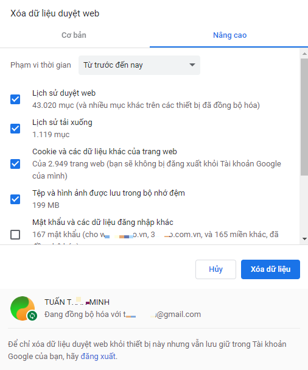
Task: Toggle Tệp và hình ảnh bộ nhớ đệm checkbox
Action: pos(15,199)
